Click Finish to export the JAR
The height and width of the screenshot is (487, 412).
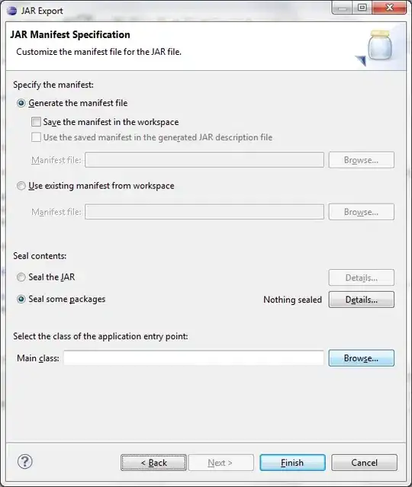(292, 463)
